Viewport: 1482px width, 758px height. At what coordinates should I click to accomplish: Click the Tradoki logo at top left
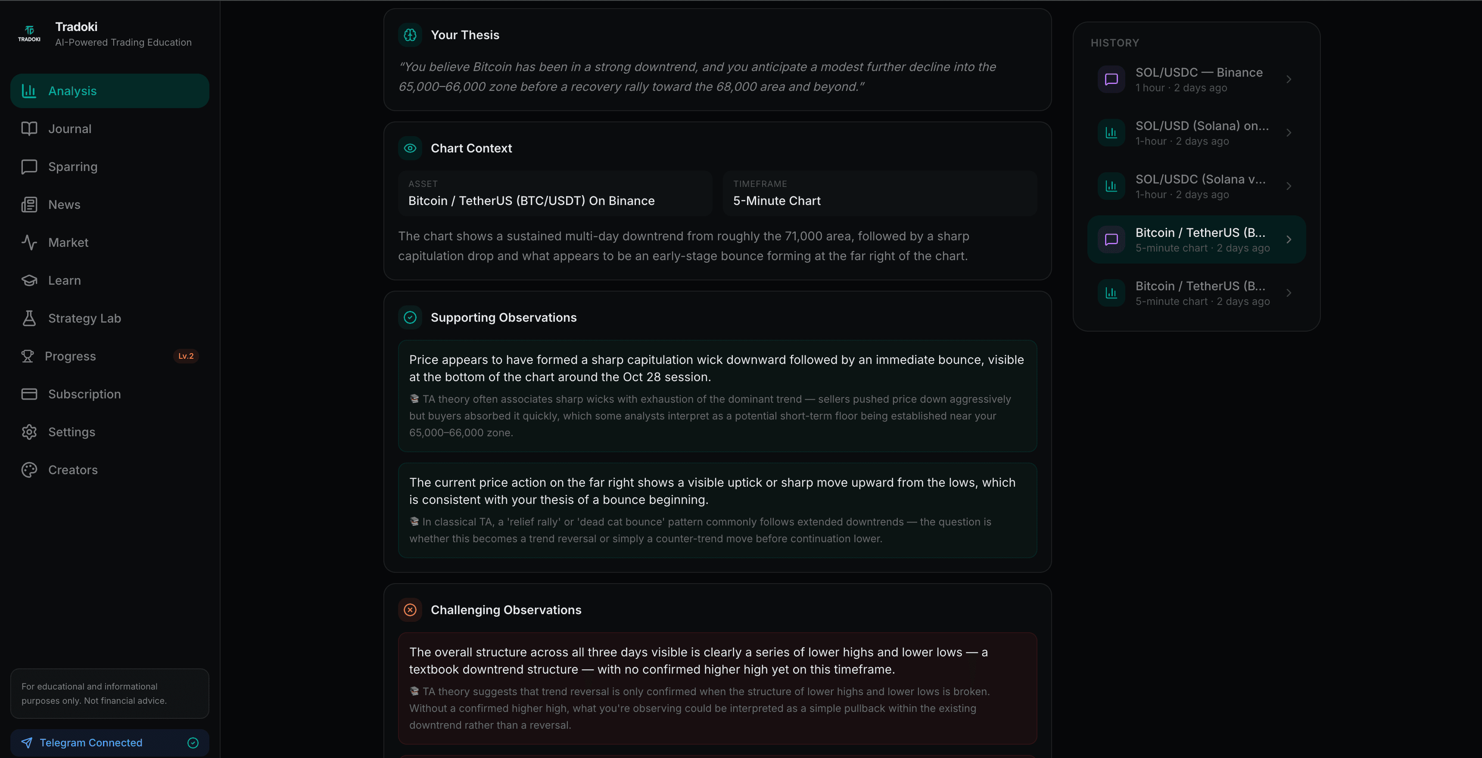pyautogui.click(x=29, y=33)
